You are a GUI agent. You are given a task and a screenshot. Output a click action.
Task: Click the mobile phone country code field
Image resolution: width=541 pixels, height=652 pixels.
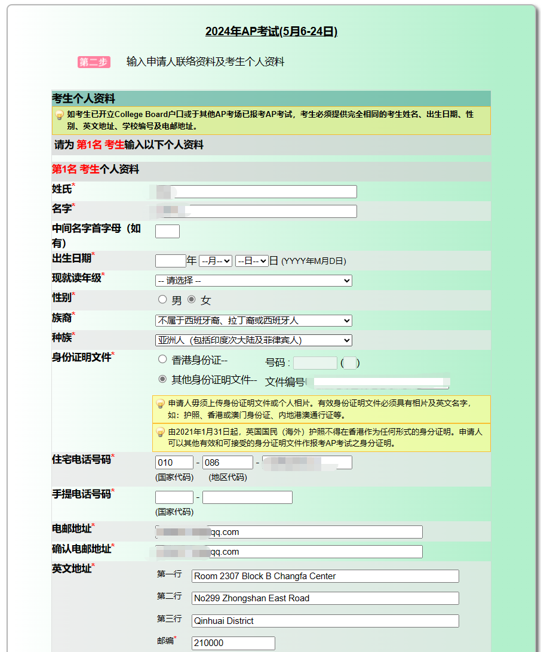(174, 497)
